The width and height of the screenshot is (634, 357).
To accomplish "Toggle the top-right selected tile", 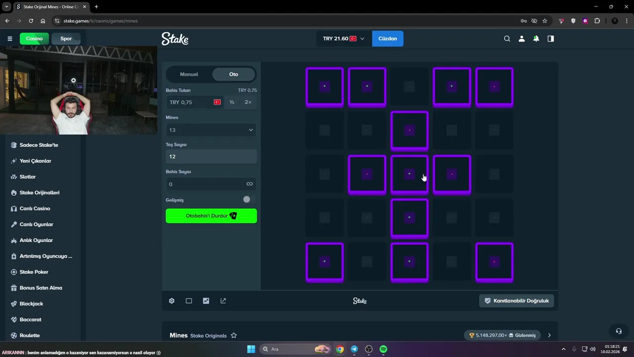I will [494, 87].
